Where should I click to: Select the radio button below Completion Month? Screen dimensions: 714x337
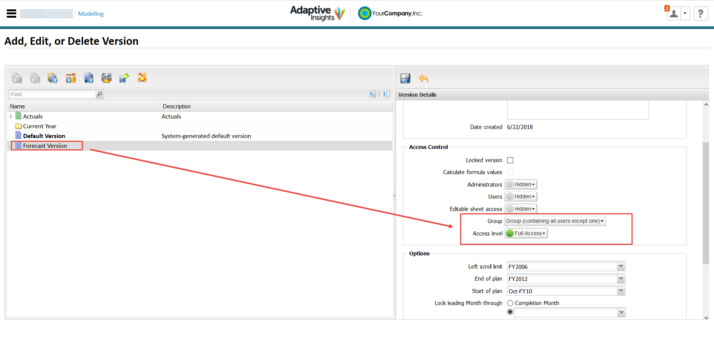coord(510,312)
